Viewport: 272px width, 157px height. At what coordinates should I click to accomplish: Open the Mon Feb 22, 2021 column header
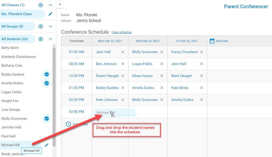click(110, 41)
